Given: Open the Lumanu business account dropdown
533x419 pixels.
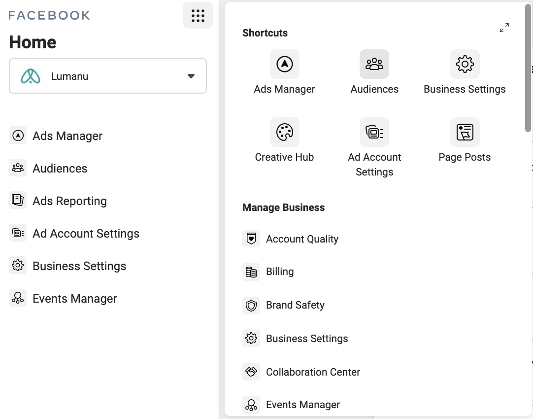Looking at the screenshot, I should pyautogui.click(x=108, y=76).
